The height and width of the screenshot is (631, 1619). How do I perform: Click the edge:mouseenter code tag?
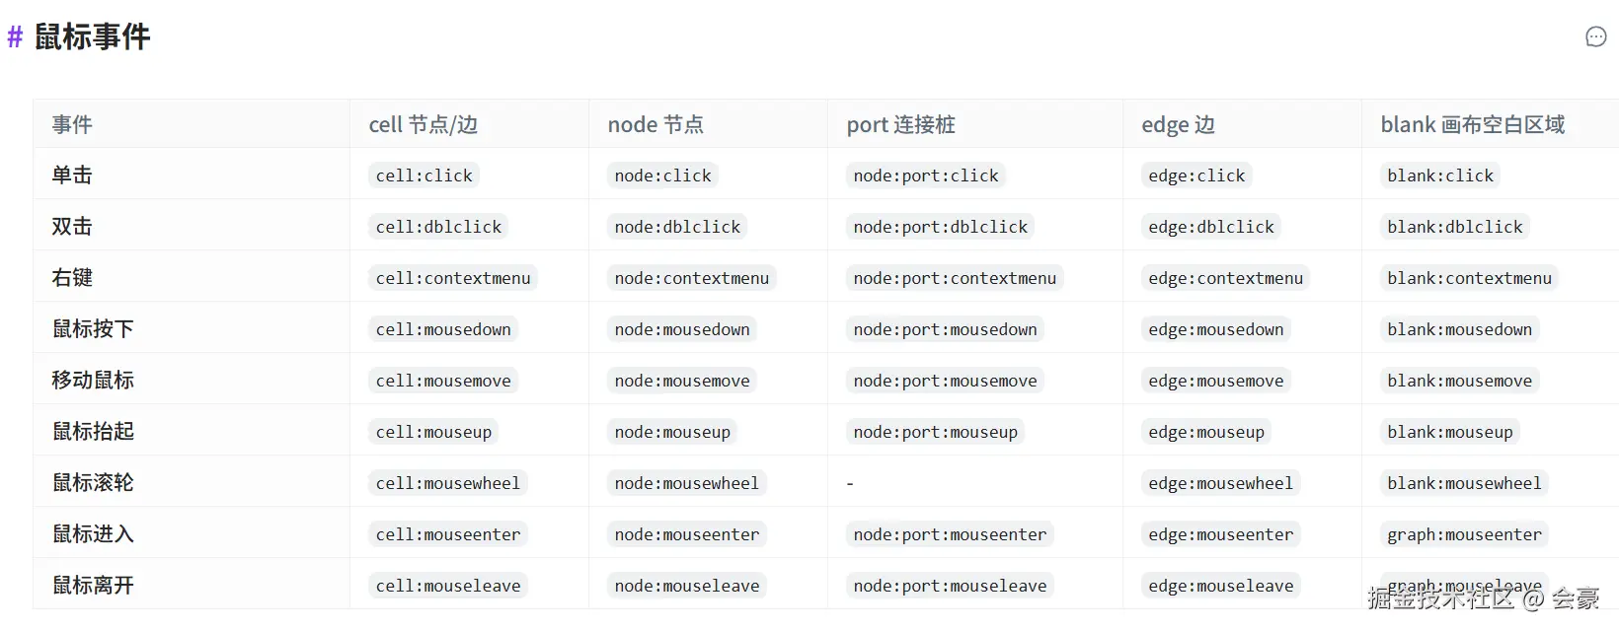(x=1221, y=534)
